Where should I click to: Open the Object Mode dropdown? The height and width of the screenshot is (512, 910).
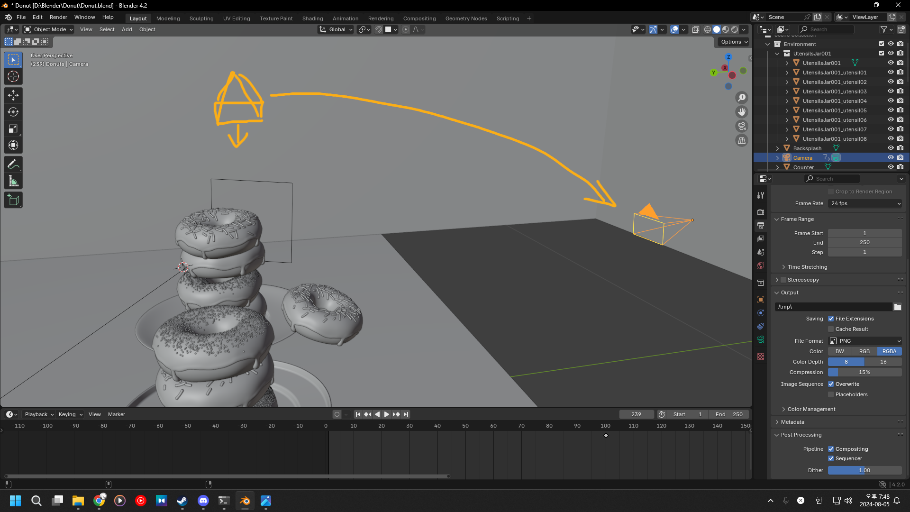tap(48, 29)
